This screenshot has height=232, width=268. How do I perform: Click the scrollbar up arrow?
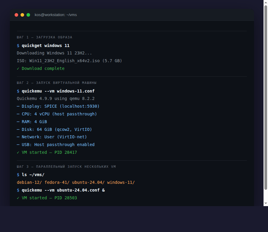(x=266, y=2)
